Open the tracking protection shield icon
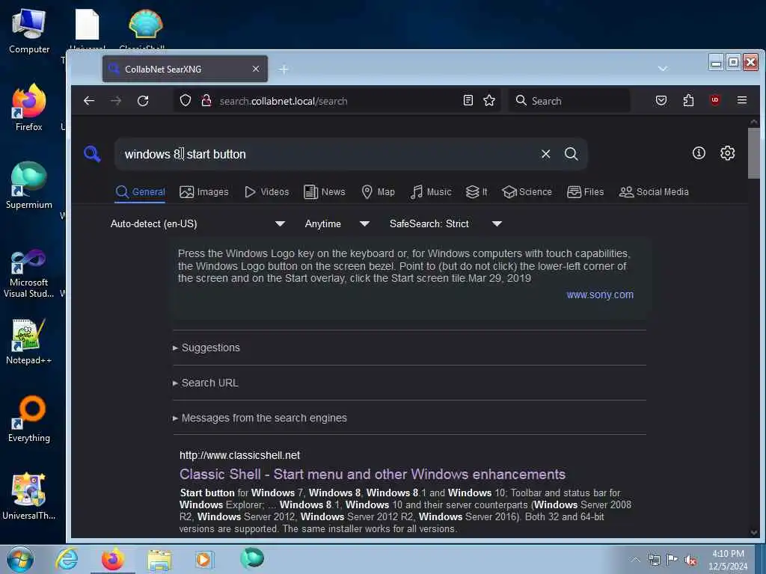This screenshot has width=766, height=574. coord(186,101)
